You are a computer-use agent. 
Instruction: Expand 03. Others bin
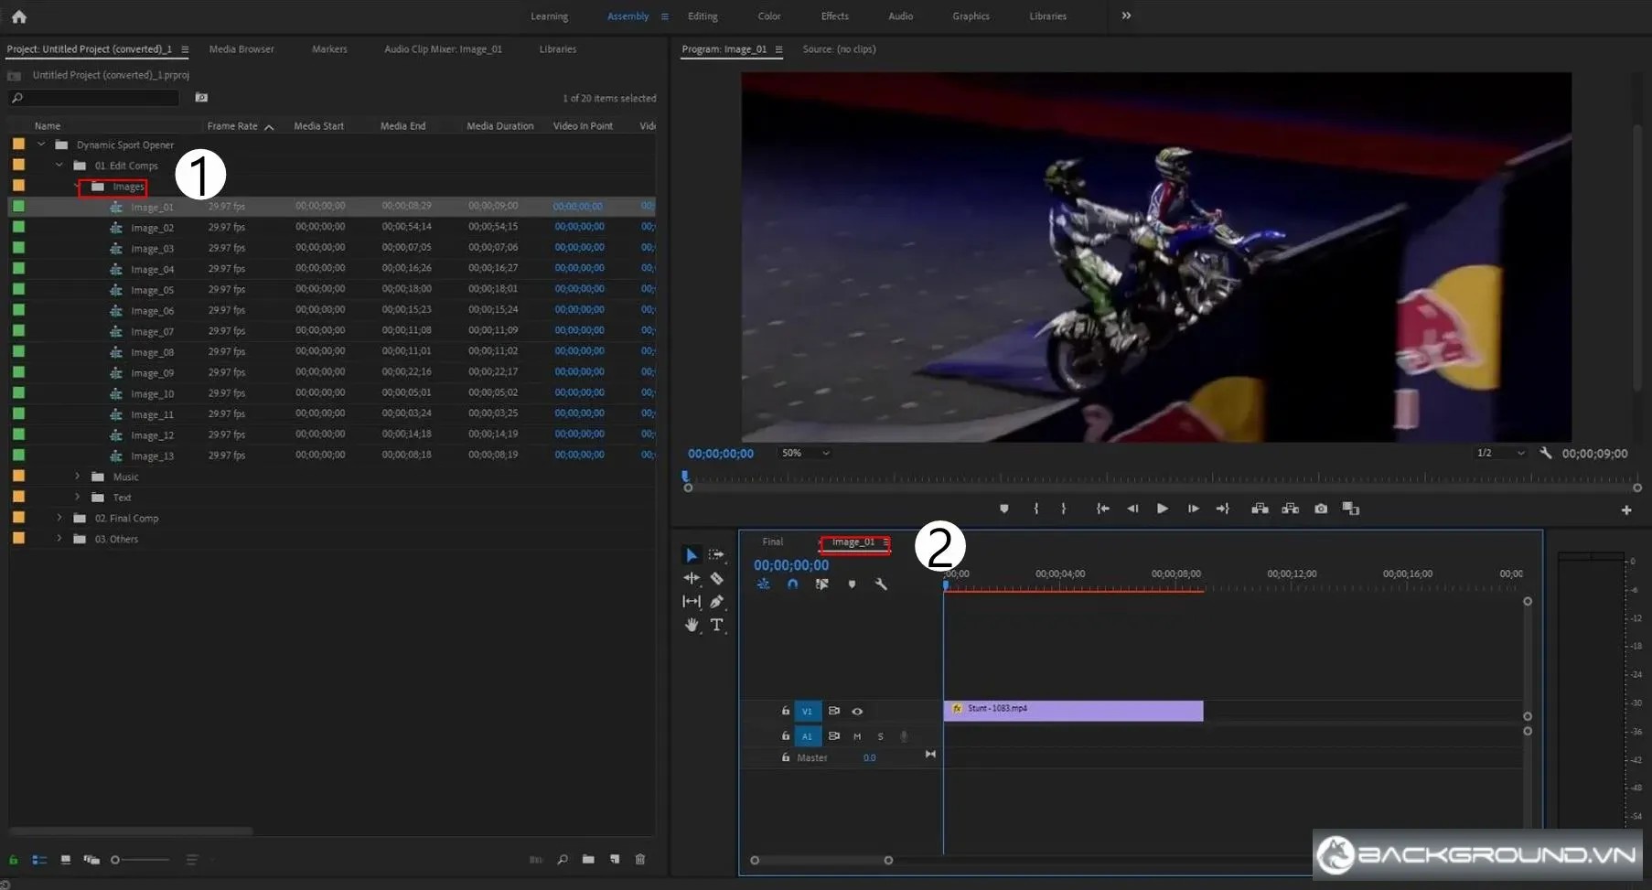[x=59, y=539]
